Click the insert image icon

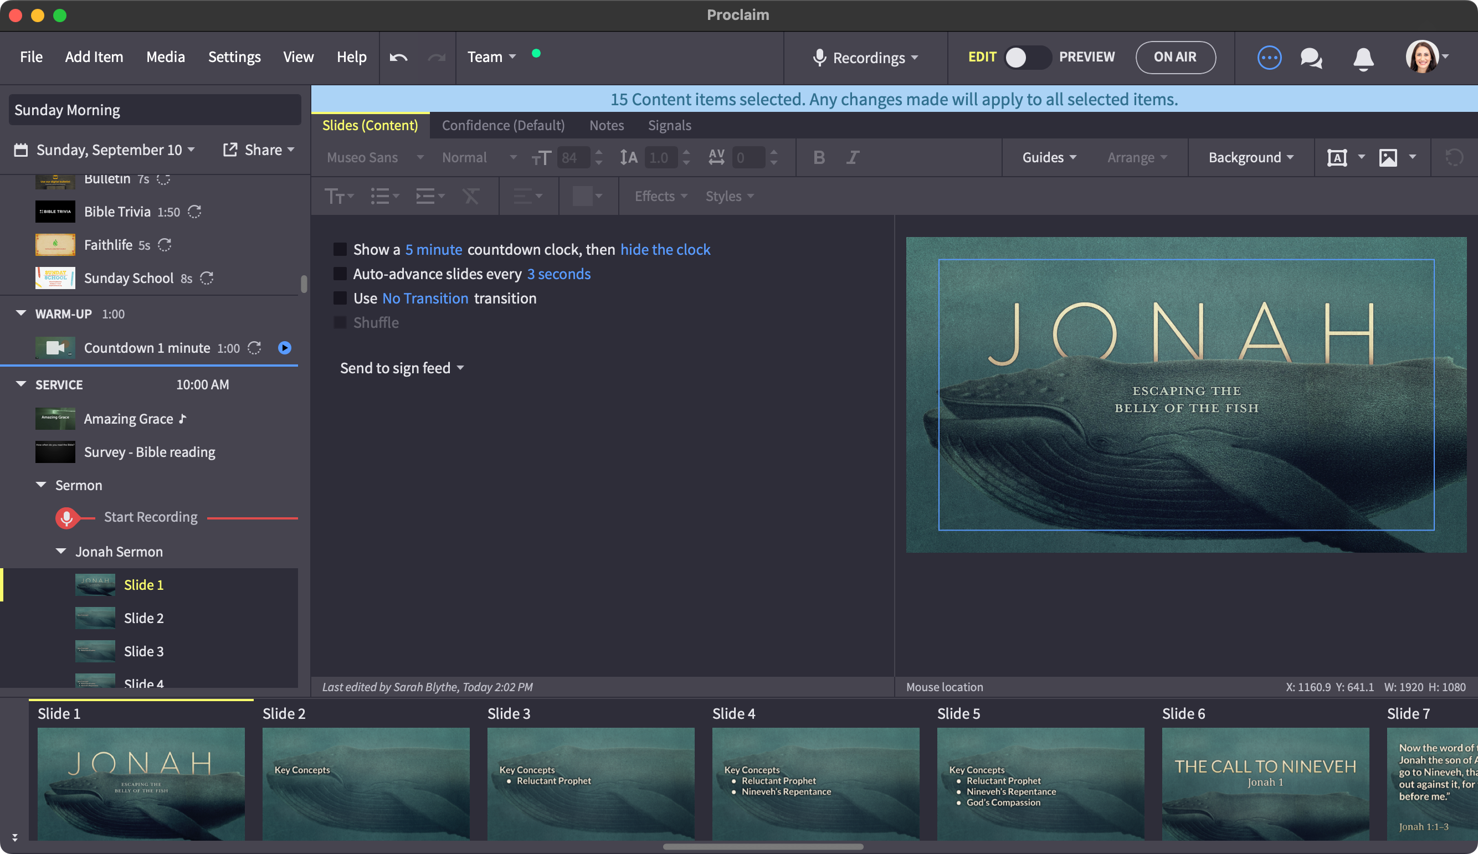[x=1388, y=157]
